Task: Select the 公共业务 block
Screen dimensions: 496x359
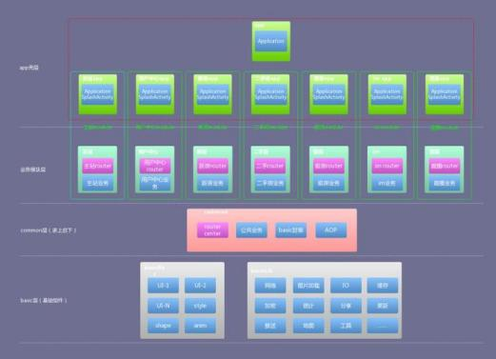Action: [x=251, y=230]
